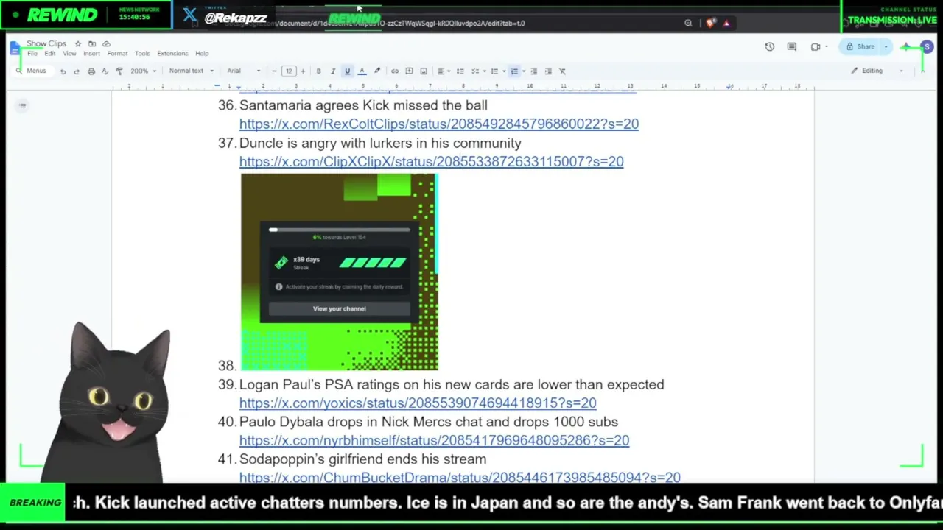Viewport: 943px width, 530px height.
Task: Open the Help menu
Action: 202,54
